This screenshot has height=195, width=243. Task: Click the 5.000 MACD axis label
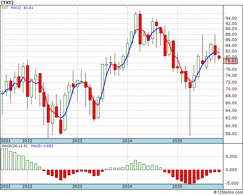click(x=232, y=156)
